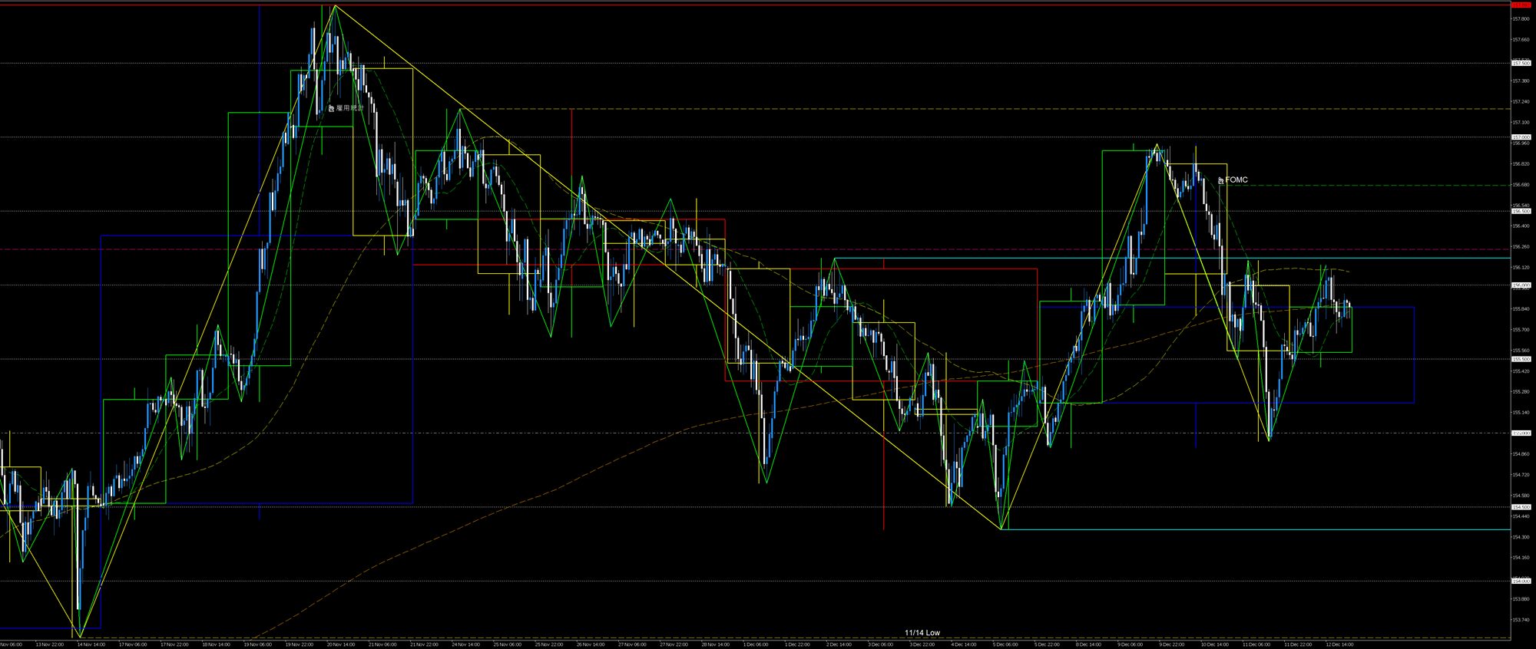Click the 155.000 price level tag
This screenshot has height=649, width=1536.
(1521, 433)
